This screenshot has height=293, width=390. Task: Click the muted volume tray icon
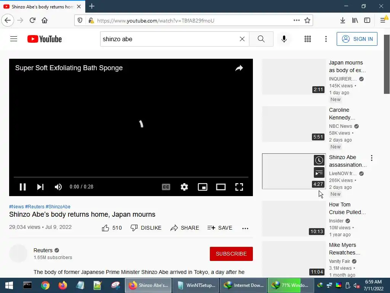click(356, 285)
